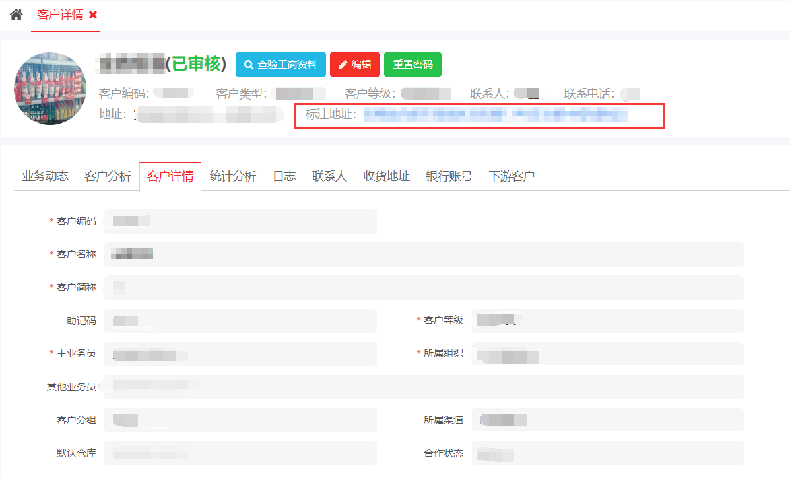
Task: Go to the home icon tab
Action: click(x=16, y=15)
